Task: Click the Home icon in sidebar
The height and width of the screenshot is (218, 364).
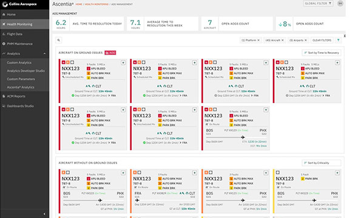Action: [4, 15]
